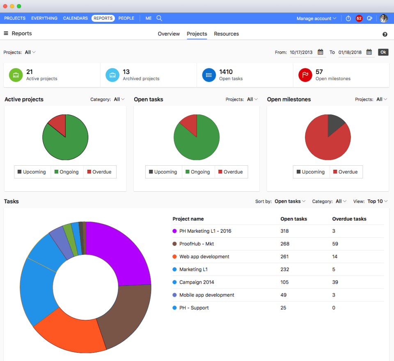
Task: Open notifications via the red badge icon
Action: (x=359, y=18)
